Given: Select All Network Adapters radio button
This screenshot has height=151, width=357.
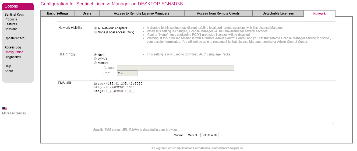Looking at the screenshot, I should coord(95,28).
